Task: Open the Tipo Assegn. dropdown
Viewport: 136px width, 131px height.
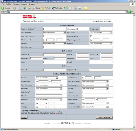Action: [95, 85]
